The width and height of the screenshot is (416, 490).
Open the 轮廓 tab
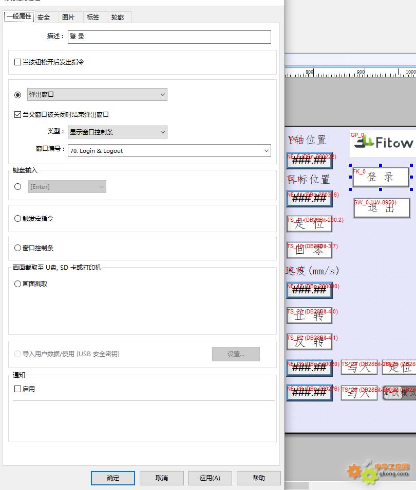(x=118, y=17)
